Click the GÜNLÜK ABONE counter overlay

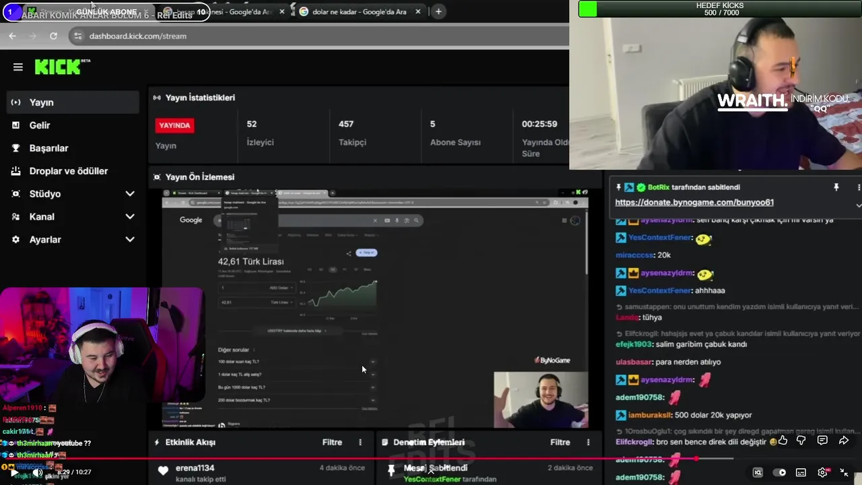point(106,11)
